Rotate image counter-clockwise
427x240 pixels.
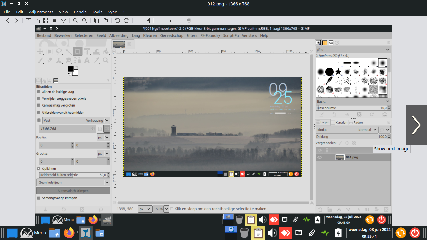pyautogui.click(x=118, y=21)
